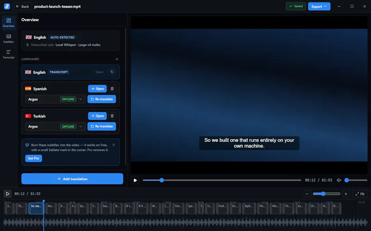Click the app logo icon

point(7,6)
